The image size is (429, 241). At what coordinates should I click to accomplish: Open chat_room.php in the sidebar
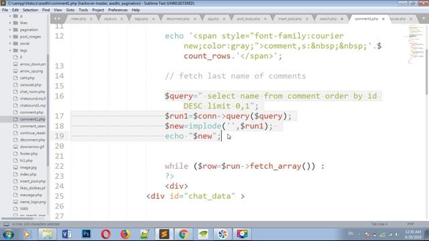pos(32,92)
